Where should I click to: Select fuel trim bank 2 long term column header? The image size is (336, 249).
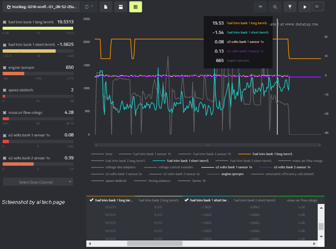pos(157,200)
